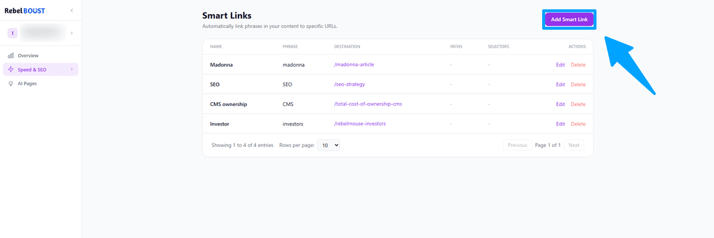Click the Madonna name cell
Screen dimensions: 714x238
[x=222, y=64]
